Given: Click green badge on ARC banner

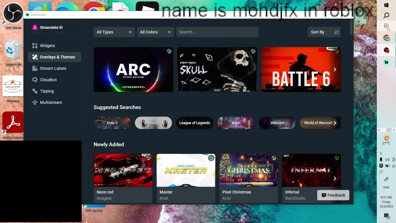Looking at the screenshot, I should tap(169, 51).
